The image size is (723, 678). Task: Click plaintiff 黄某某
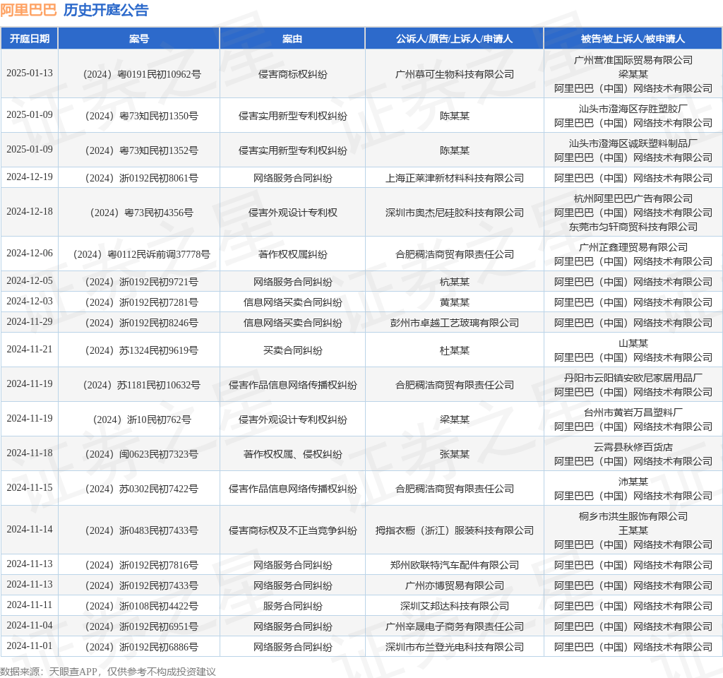454,302
